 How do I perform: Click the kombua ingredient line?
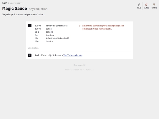coord(44,35)
